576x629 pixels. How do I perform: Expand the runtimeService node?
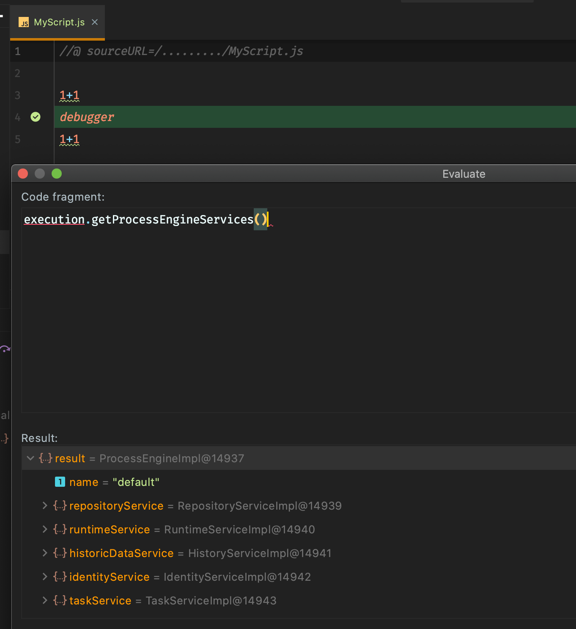click(45, 529)
